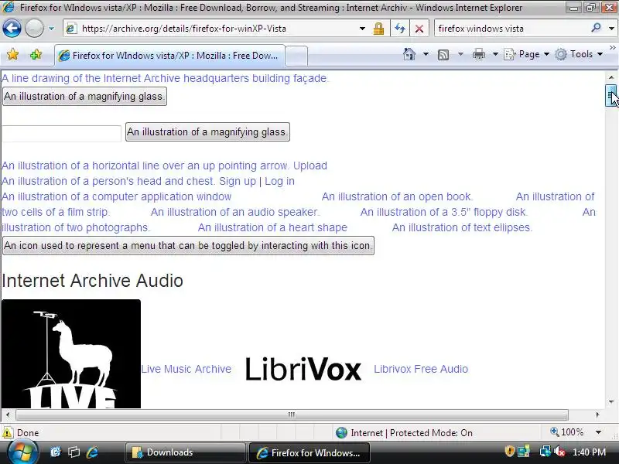Image resolution: width=619 pixels, height=464 pixels.
Task: Click the Home page icon
Action: pyautogui.click(x=409, y=54)
